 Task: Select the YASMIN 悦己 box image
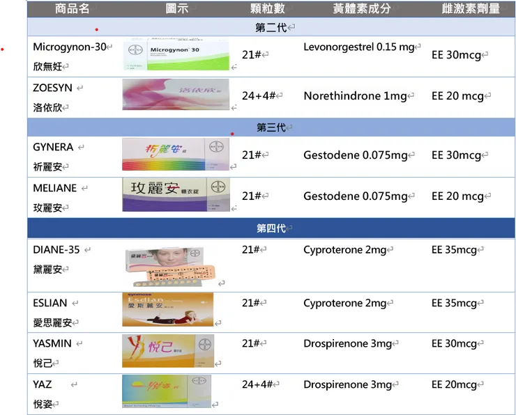tap(168, 351)
